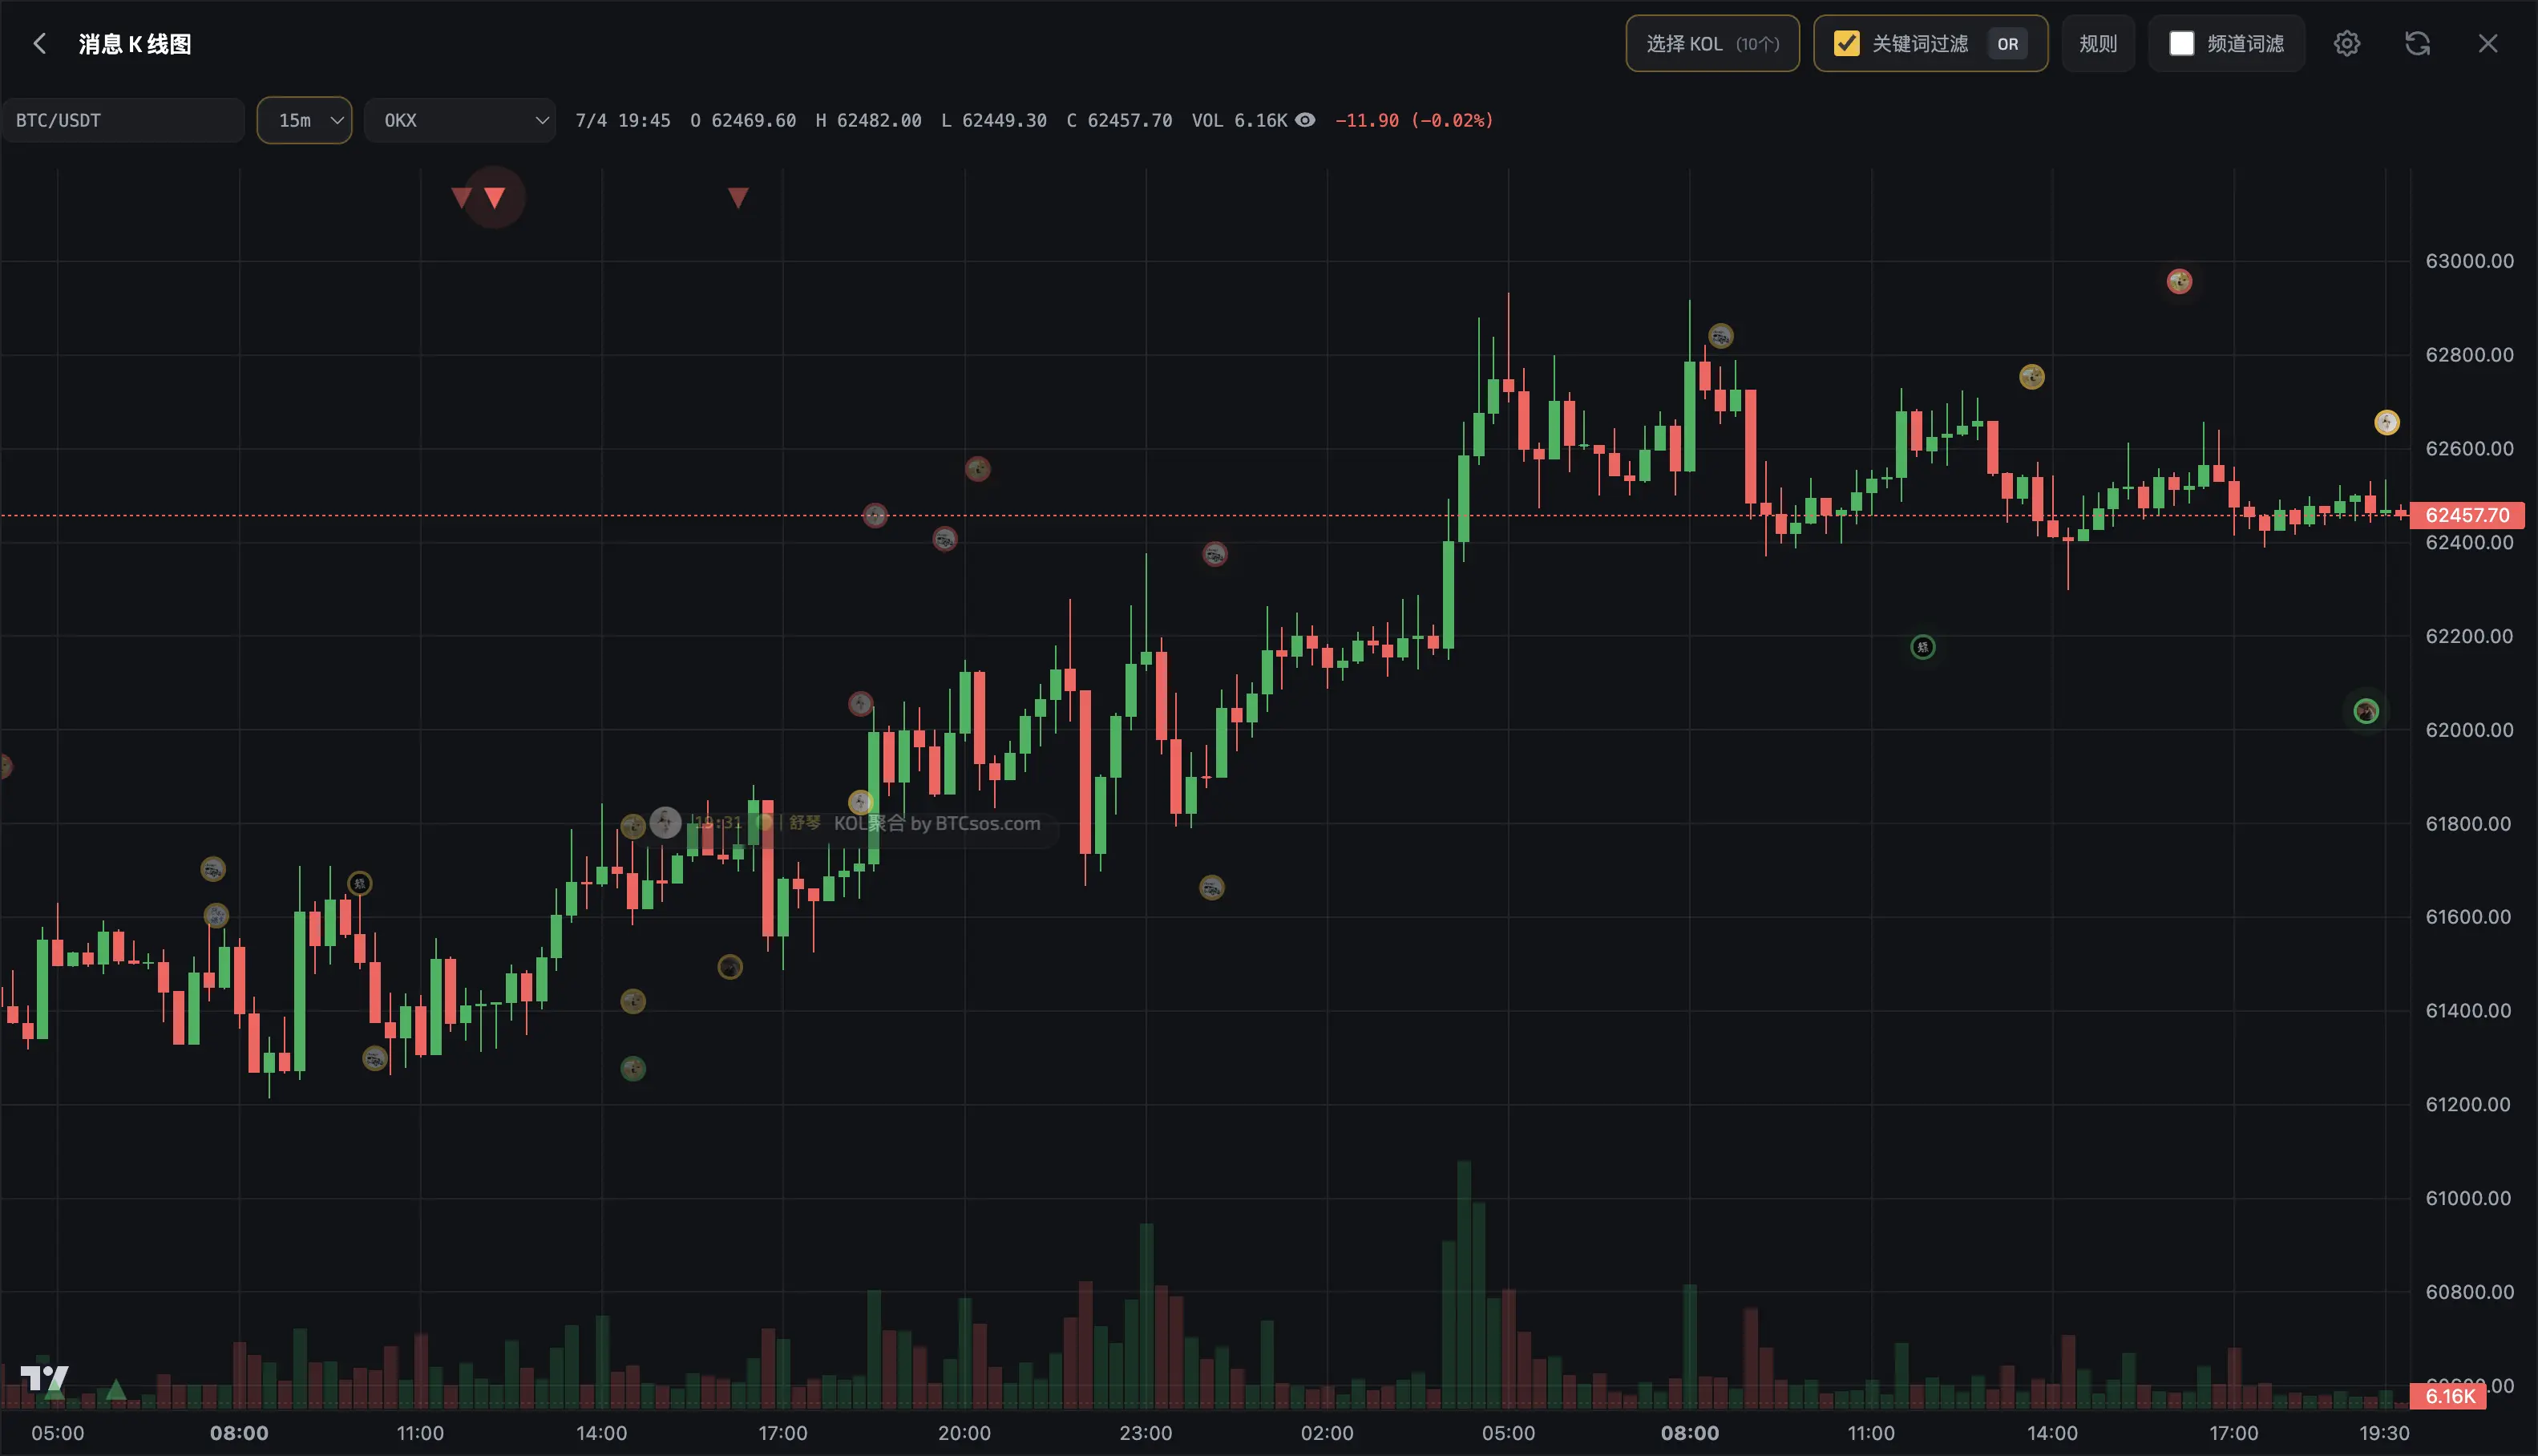Click the 23:00 time axis label
This screenshot has height=1456, width=2538.
[1146, 1433]
